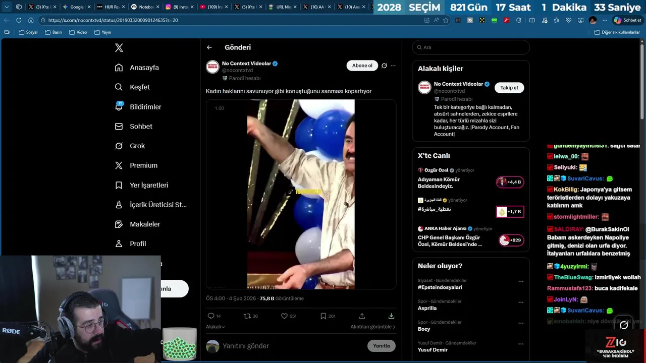Open more options for Boey trend
The width and height of the screenshot is (646, 363).
pyautogui.click(x=521, y=323)
